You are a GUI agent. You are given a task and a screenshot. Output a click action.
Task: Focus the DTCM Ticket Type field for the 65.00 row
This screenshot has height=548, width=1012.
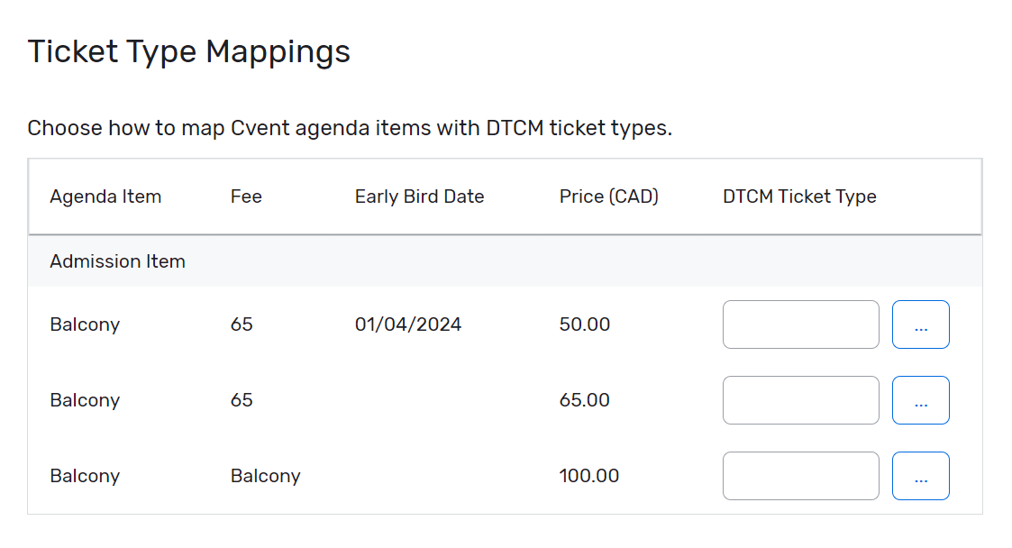pos(800,399)
